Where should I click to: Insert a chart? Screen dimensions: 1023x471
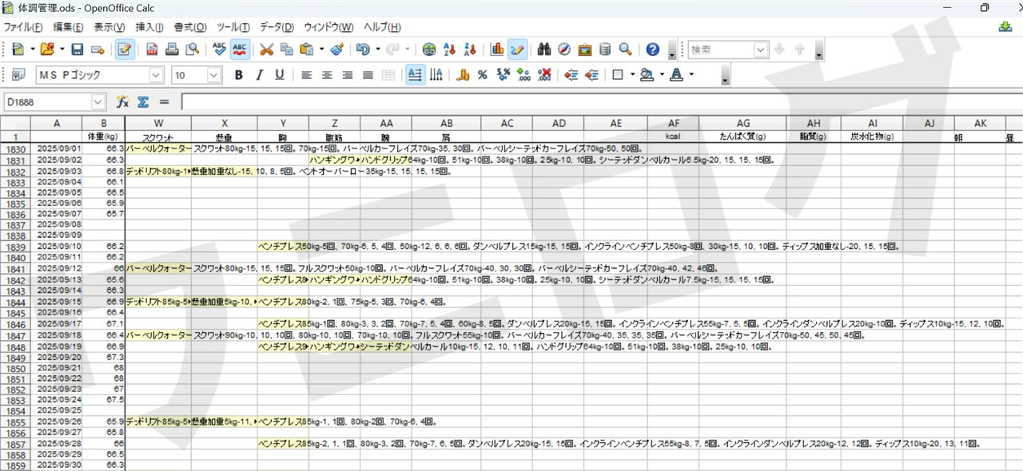(x=497, y=49)
